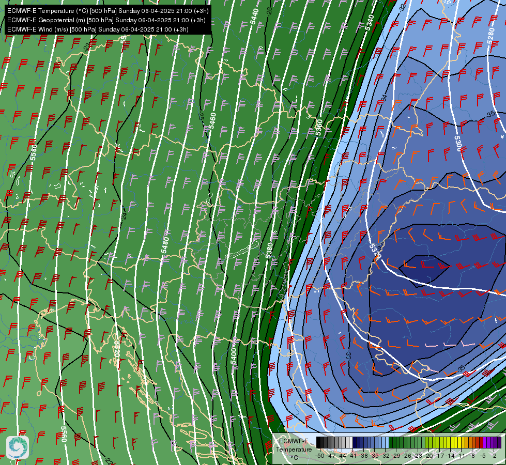Select the ECMWF-E Geopotential 500 hPa title line
This screenshot has height=465, width=506.
[106, 20]
